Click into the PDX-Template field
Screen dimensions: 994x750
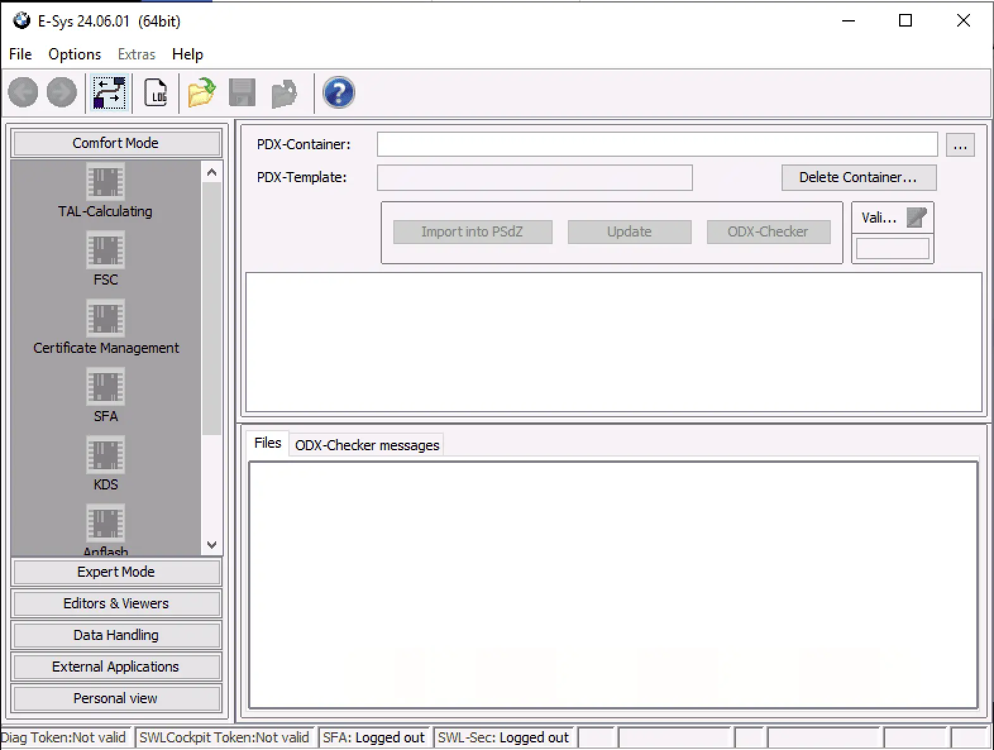click(x=535, y=178)
